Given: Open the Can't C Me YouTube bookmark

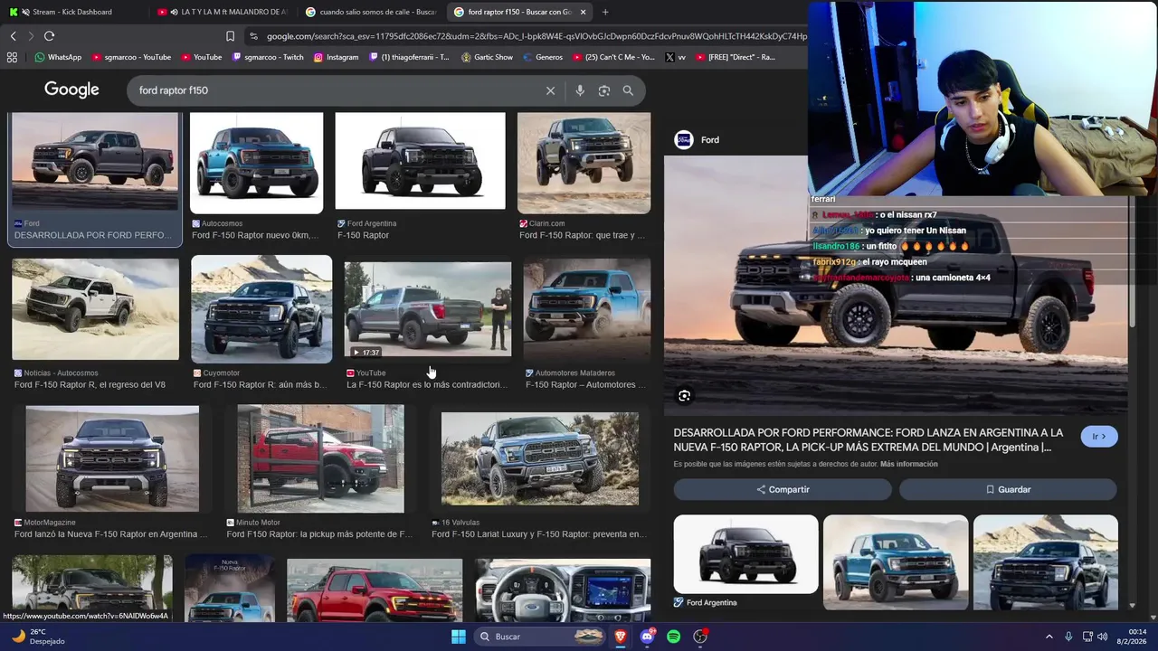Looking at the screenshot, I should click(613, 57).
